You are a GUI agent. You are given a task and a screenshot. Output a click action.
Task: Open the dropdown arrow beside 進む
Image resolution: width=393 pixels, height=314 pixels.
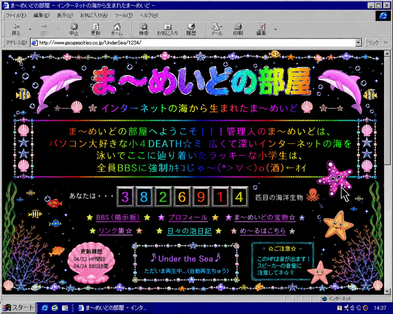[59, 29]
